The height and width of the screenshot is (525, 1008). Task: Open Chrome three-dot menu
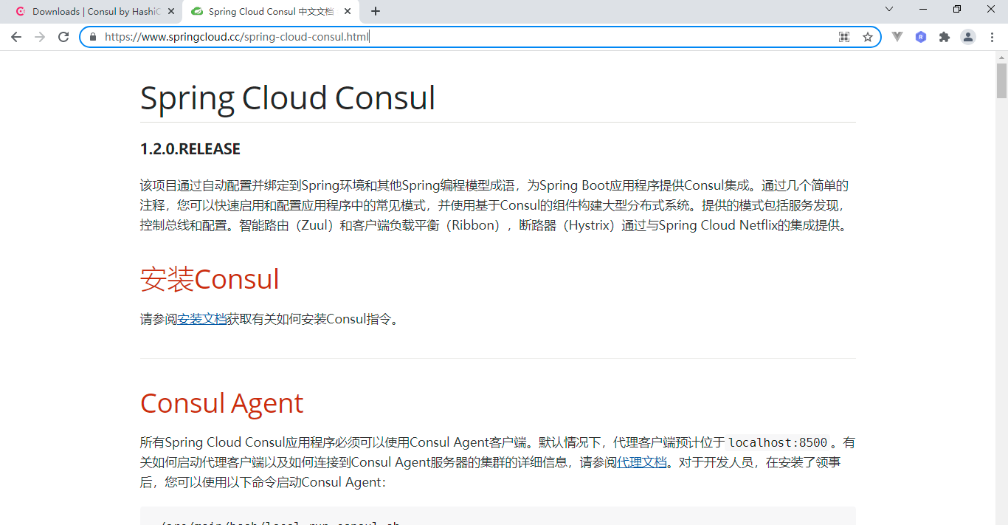coord(992,37)
